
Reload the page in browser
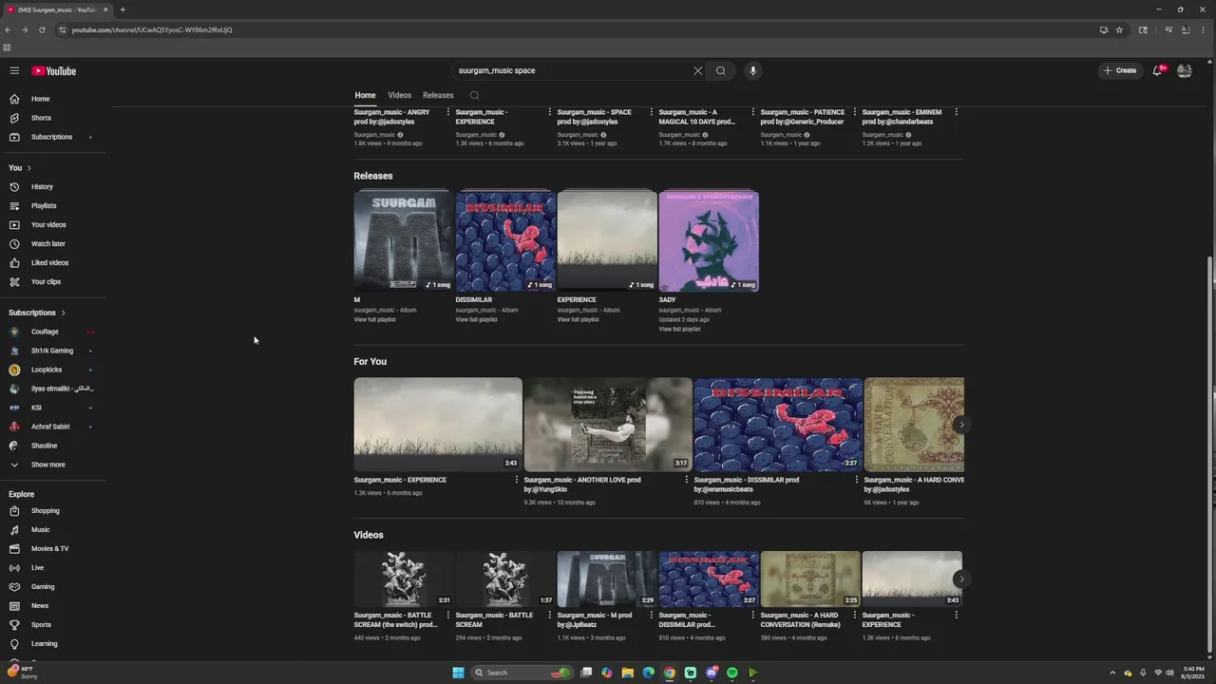coord(42,29)
